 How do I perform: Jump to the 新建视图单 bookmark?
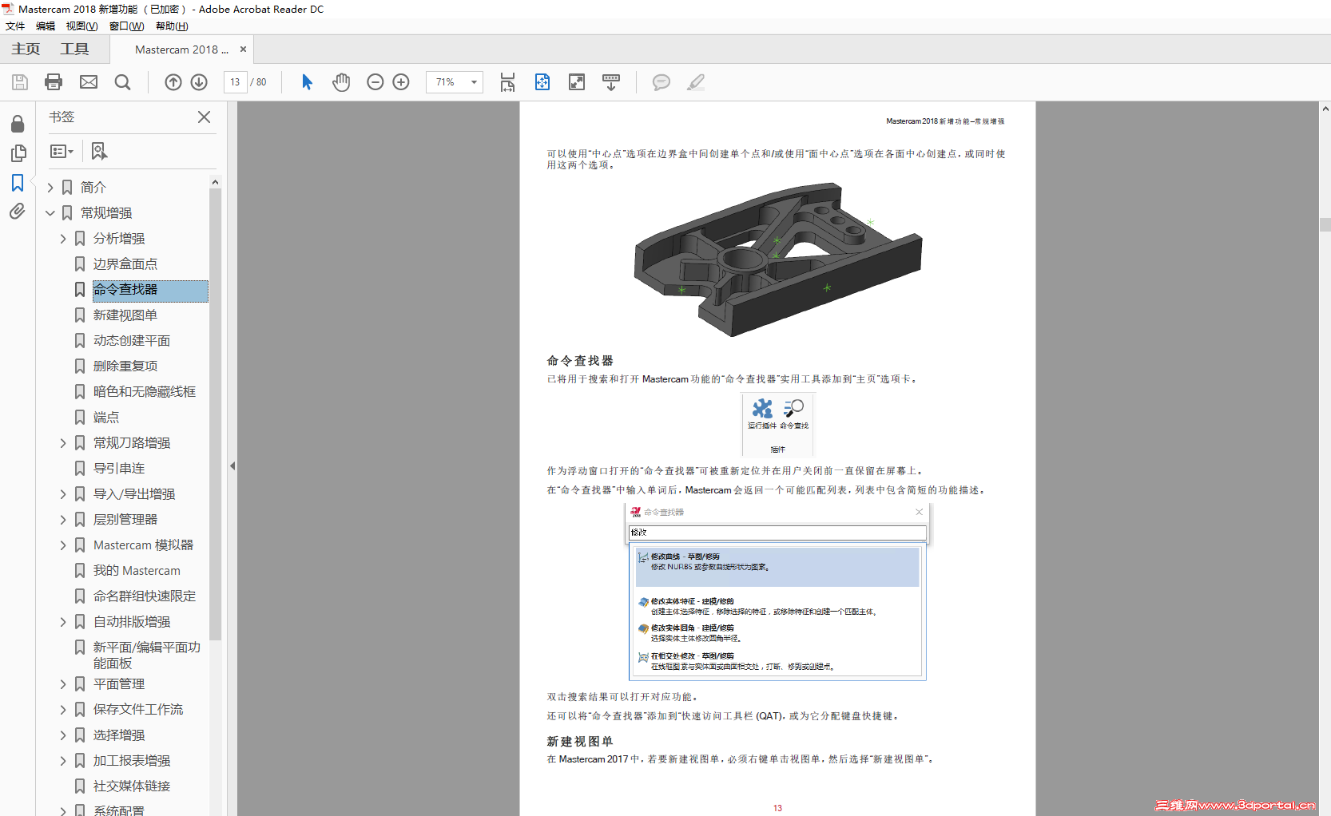(x=125, y=315)
